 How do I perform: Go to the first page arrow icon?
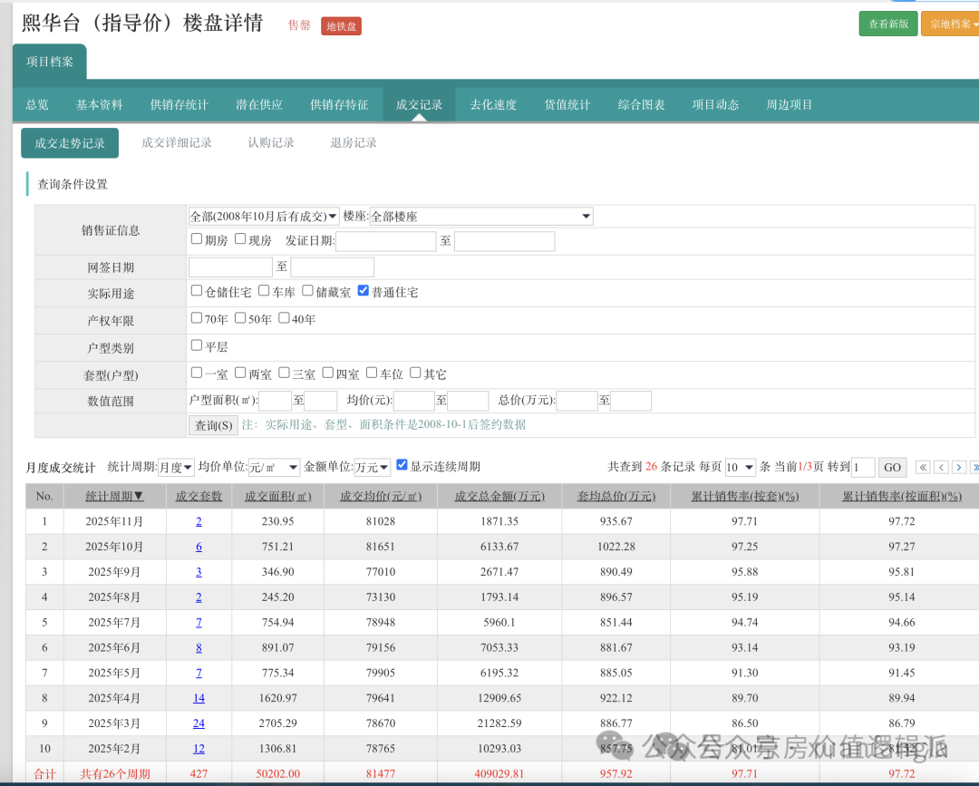click(x=923, y=467)
